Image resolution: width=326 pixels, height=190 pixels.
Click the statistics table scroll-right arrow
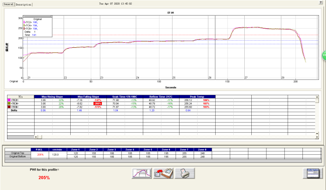pyautogui.click(x=317, y=137)
